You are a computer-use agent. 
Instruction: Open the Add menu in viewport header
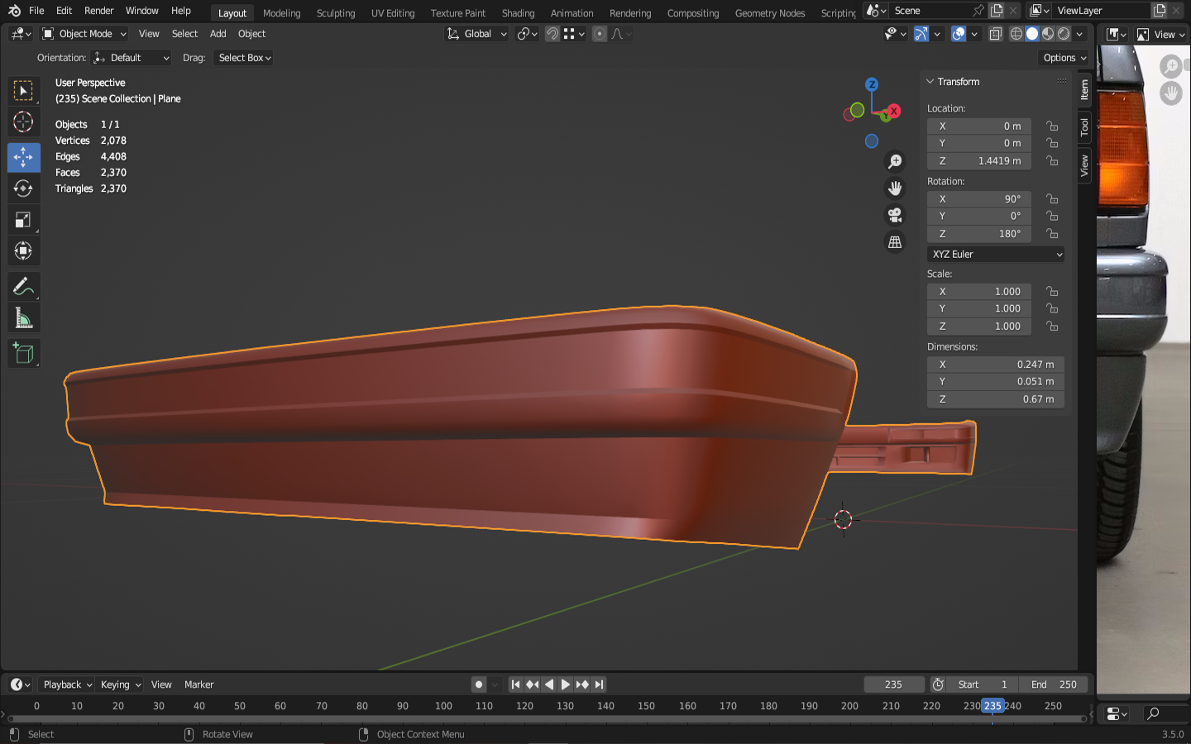tap(218, 34)
